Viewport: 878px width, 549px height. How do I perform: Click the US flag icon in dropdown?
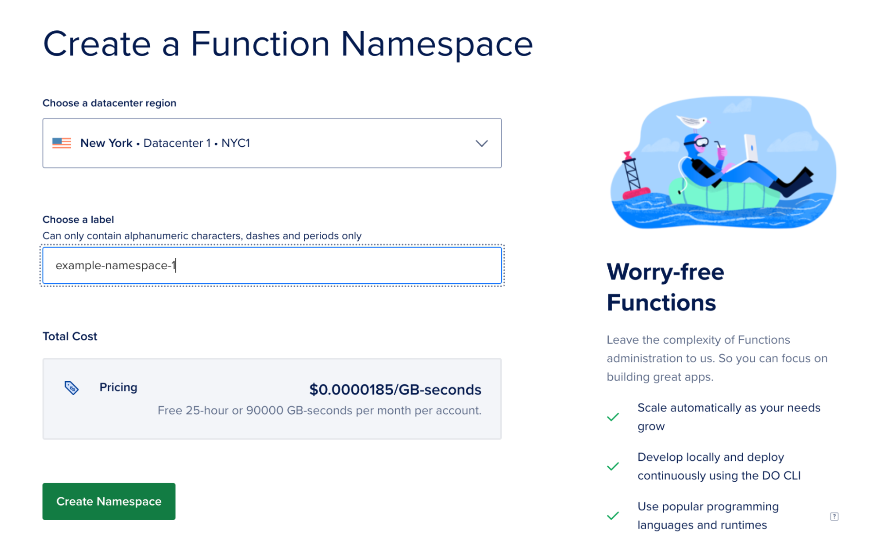63,142
